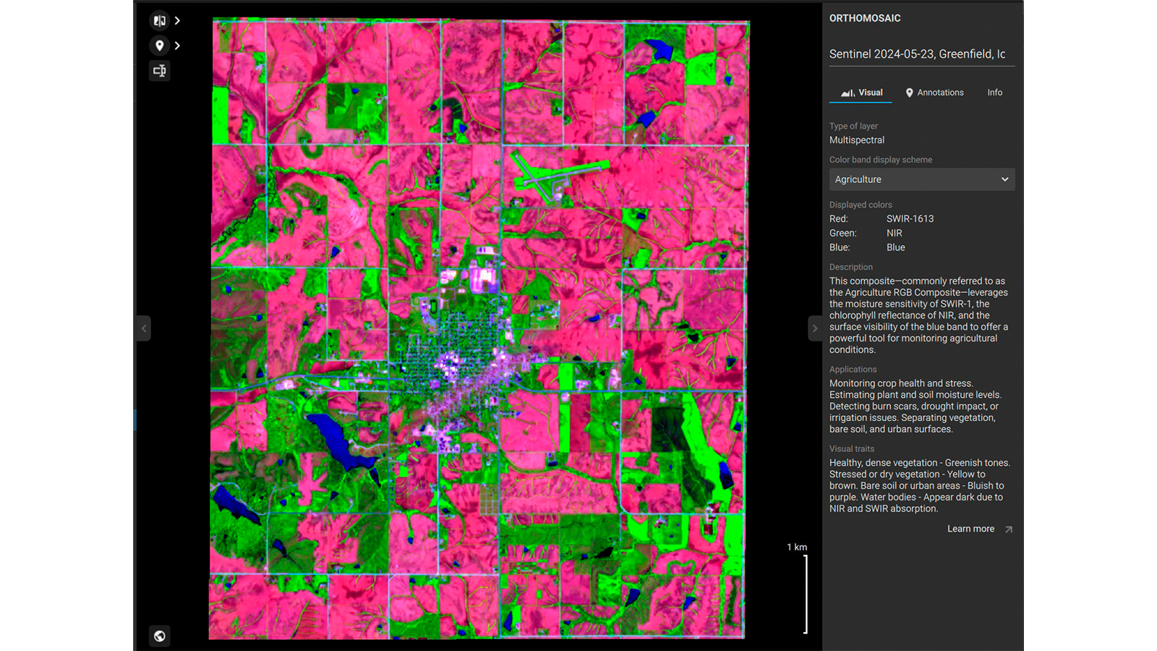Click the location marker tool icon

click(160, 45)
